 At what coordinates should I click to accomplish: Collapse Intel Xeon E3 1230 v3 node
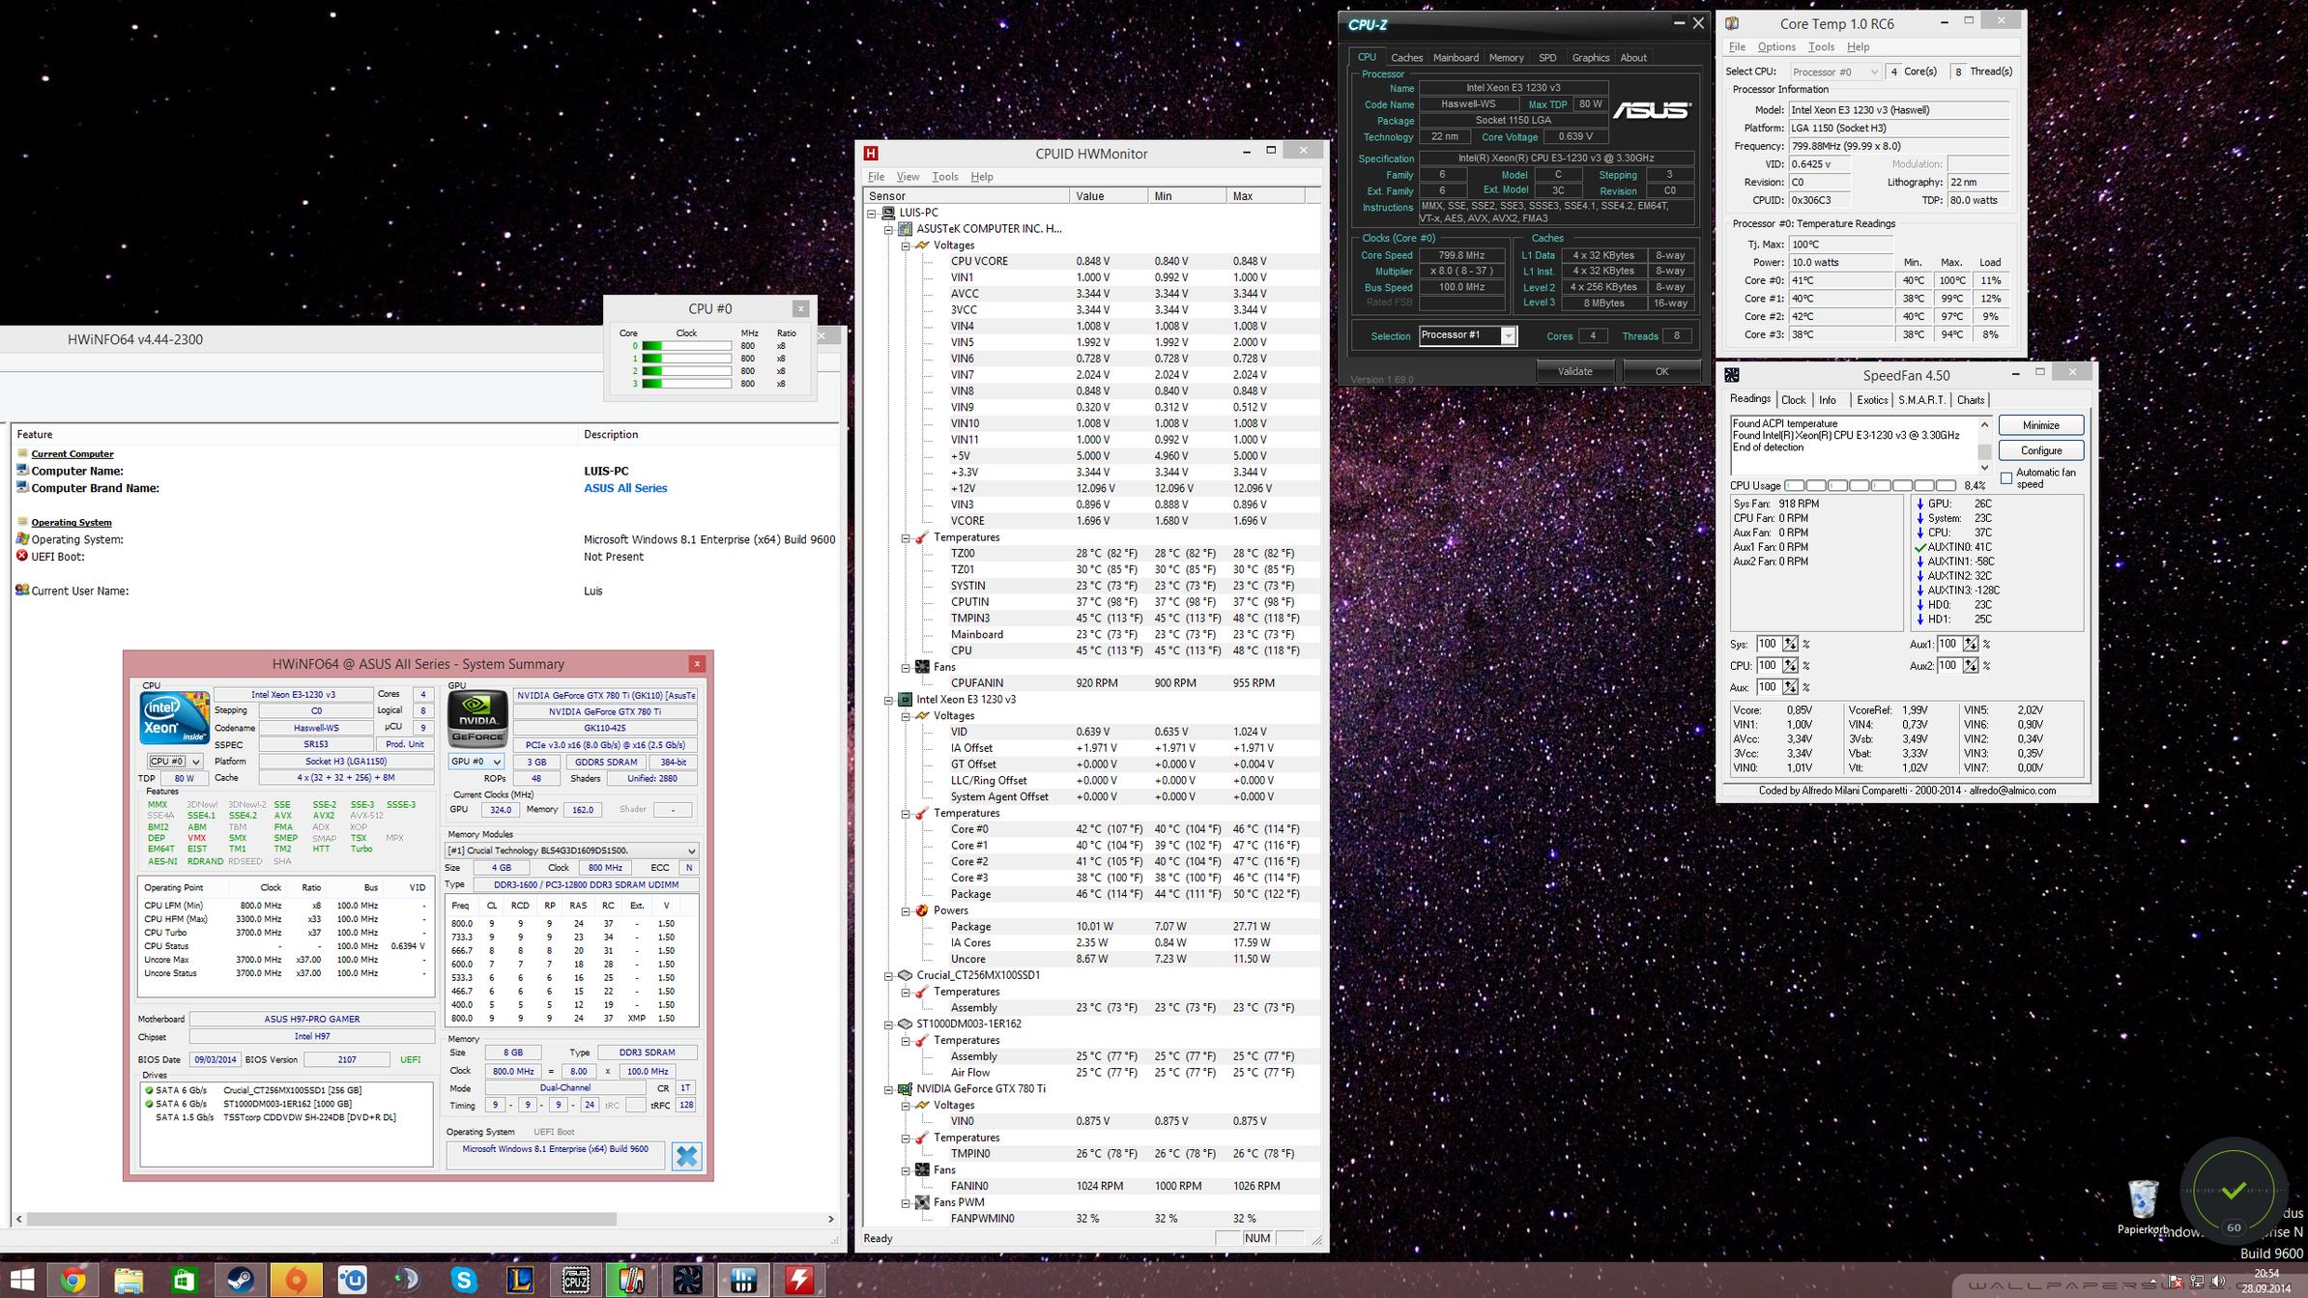tap(888, 700)
